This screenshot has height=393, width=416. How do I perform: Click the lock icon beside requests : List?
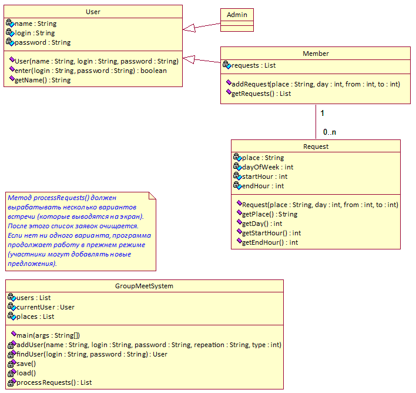point(227,65)
